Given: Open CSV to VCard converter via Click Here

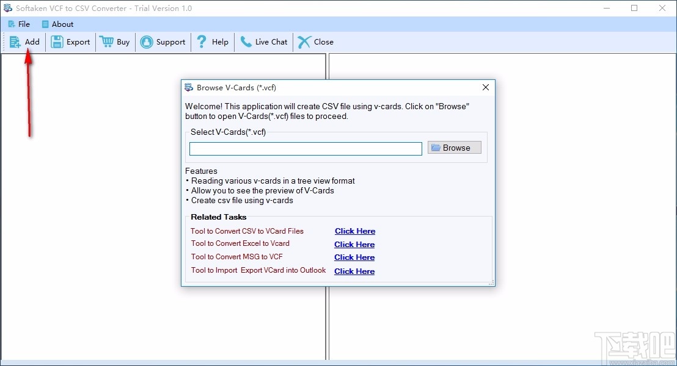Looking at the screenshot, I should click(354, 231).
